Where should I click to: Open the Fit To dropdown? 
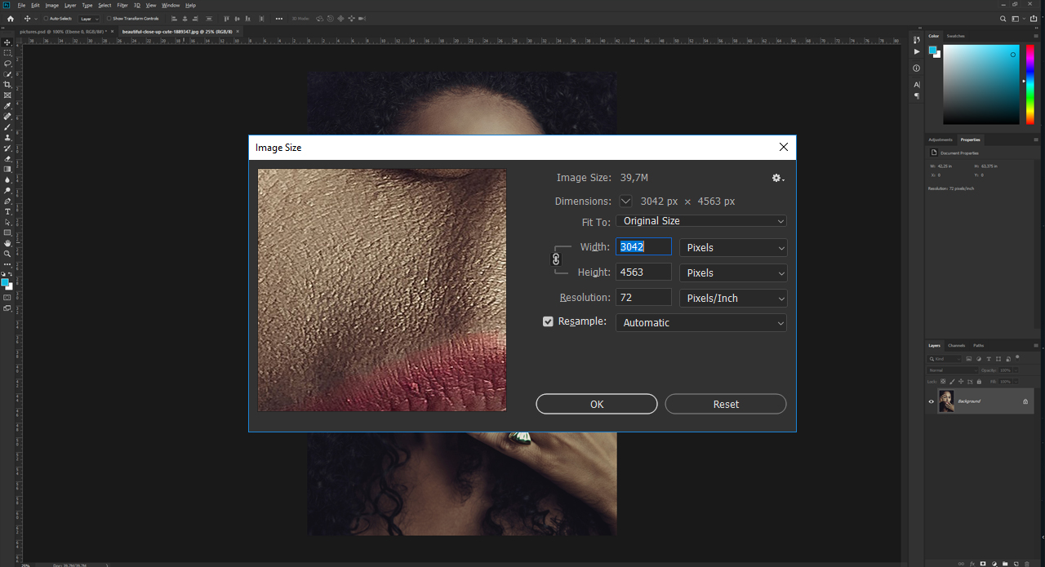[700, 221]
